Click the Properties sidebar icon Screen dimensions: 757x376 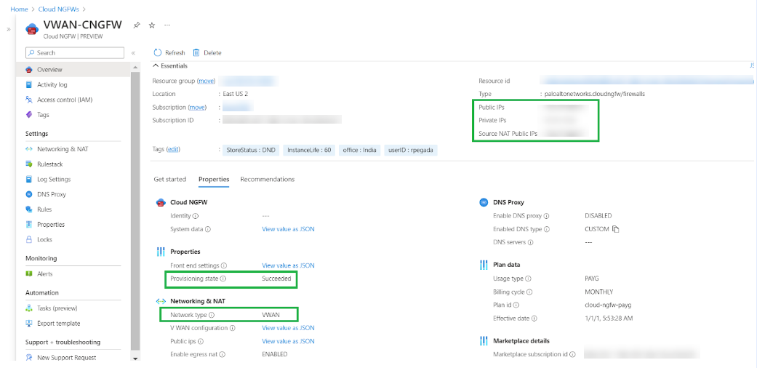(28, 225)
